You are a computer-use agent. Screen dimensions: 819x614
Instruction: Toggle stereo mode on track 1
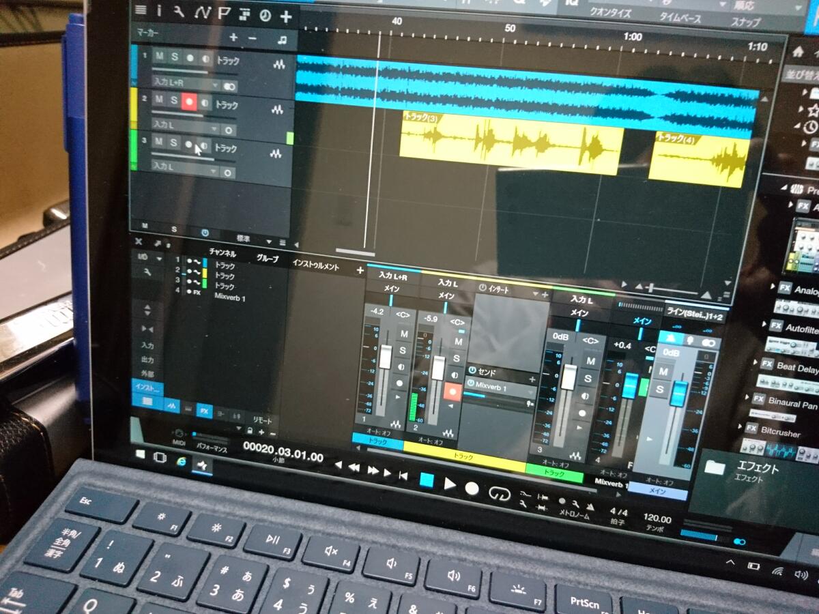point(229,87)
